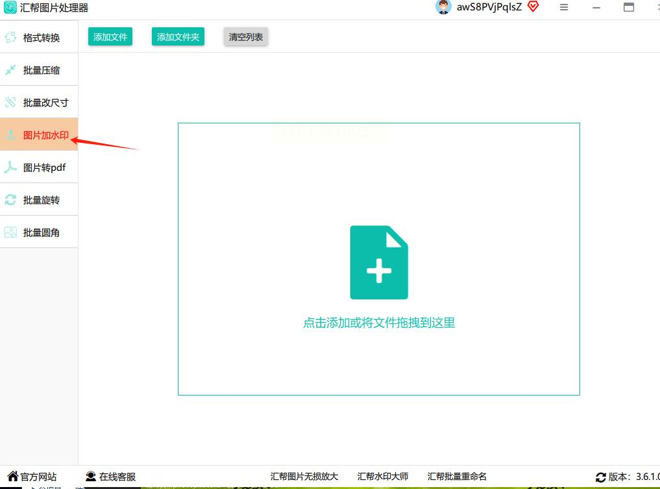Click 点击添加或将文件拖拽到这里 text

pos(379,323)
